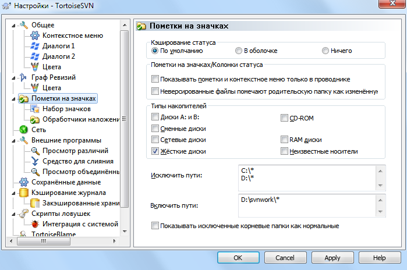Select the По умолчанию caching option

(155, 51)
